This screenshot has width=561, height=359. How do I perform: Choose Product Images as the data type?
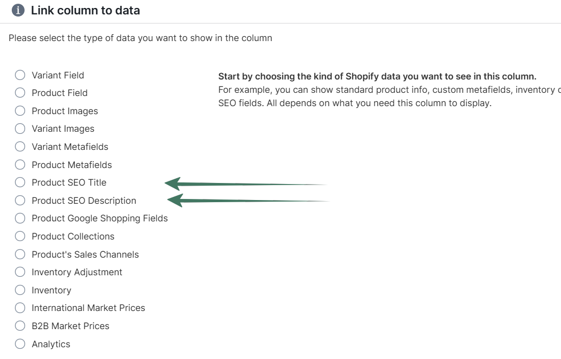(20, 110)
